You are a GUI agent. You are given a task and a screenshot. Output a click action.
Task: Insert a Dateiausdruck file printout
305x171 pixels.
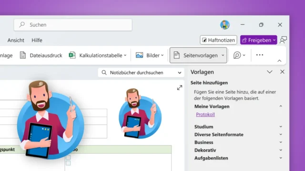point(41,55)
